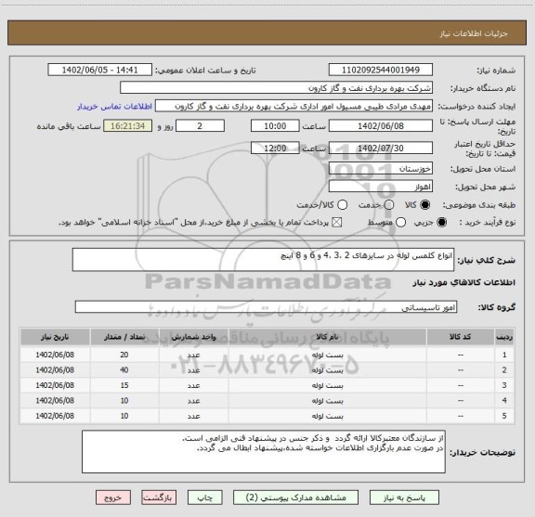Click the response deadline date 1402/06/08 field

pos(381,126)
